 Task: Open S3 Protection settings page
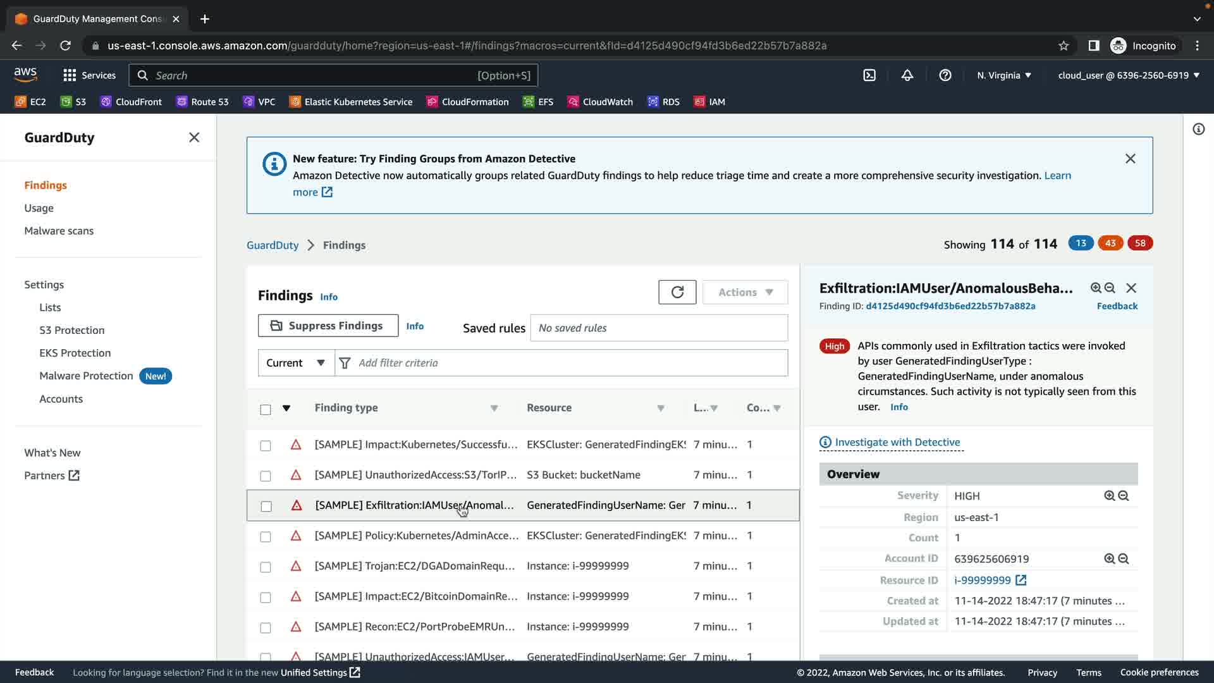tap(71, 330)
